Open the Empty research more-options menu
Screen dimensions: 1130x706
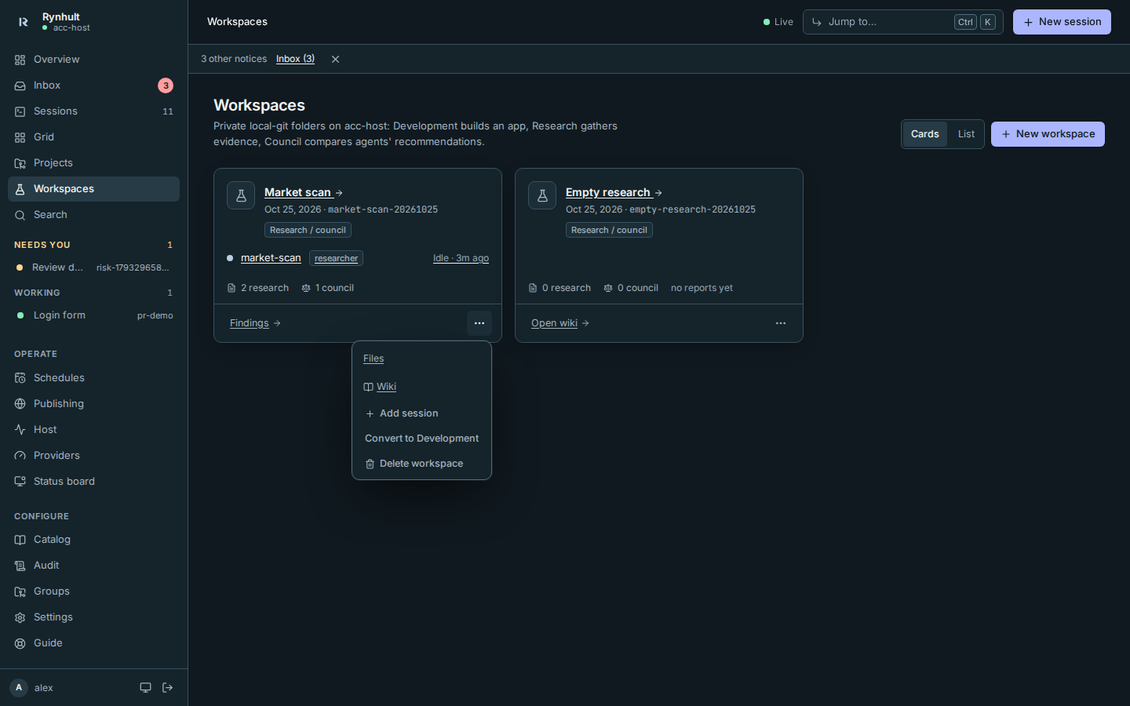click(781, 323)
